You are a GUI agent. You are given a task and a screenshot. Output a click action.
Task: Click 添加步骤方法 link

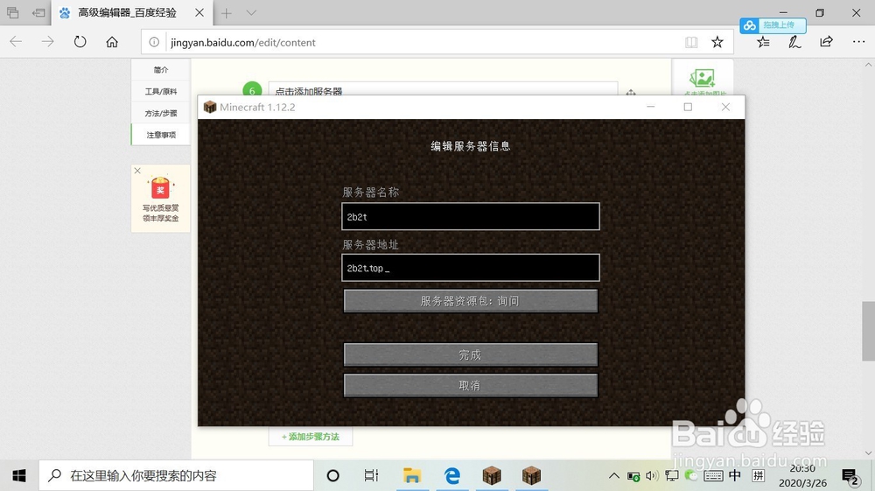(x=311, y=437)
